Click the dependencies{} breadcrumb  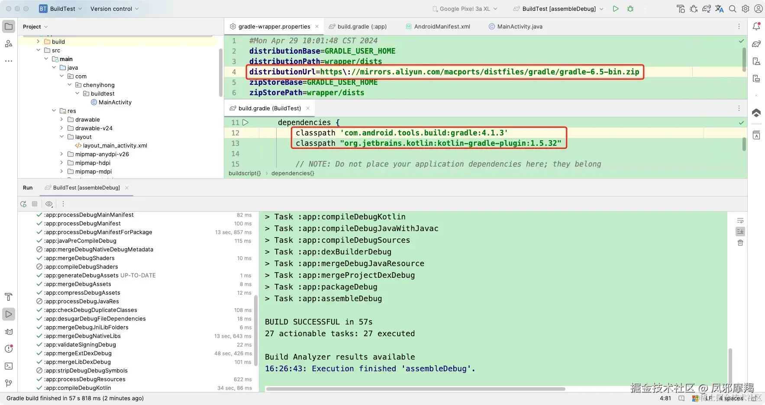pos(293,173)
